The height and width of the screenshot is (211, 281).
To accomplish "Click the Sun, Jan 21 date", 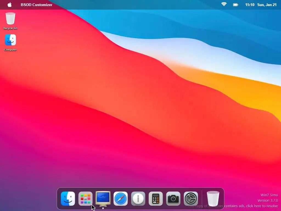I will click(267, 5).
